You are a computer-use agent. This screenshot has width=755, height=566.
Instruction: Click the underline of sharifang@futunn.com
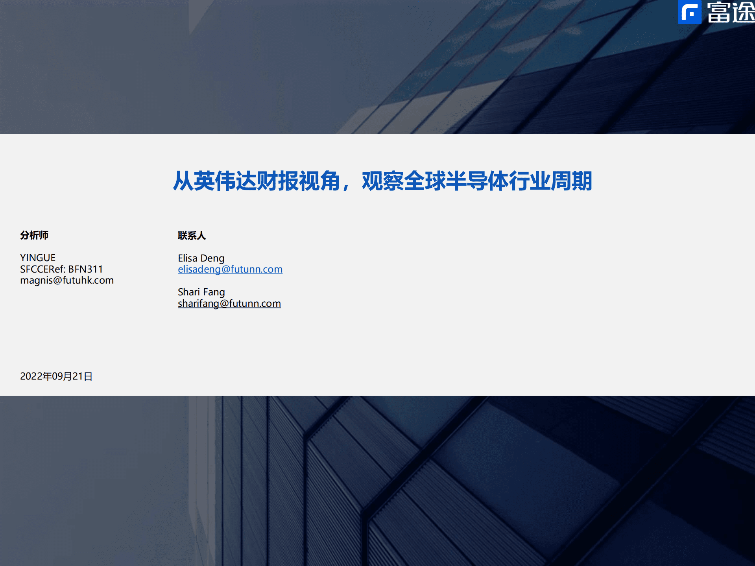229,308
